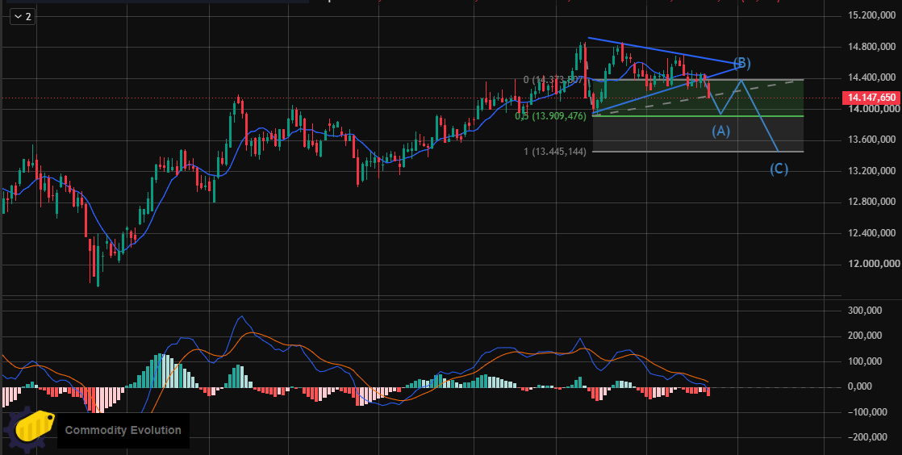902x455 pixels.
Task: Click the 100,000 indicator axis label
Action: point(865,361)
